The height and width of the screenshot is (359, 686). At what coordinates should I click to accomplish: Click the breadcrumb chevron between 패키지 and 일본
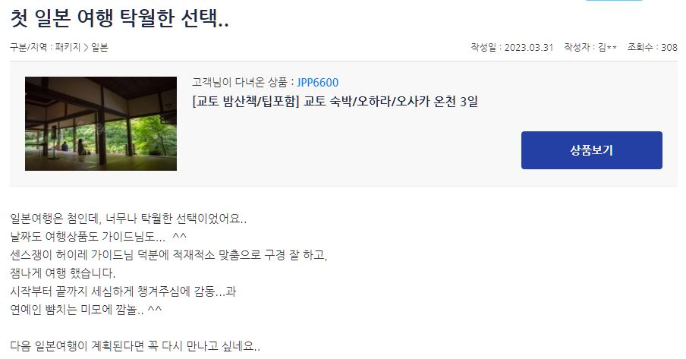pos(86,47)
